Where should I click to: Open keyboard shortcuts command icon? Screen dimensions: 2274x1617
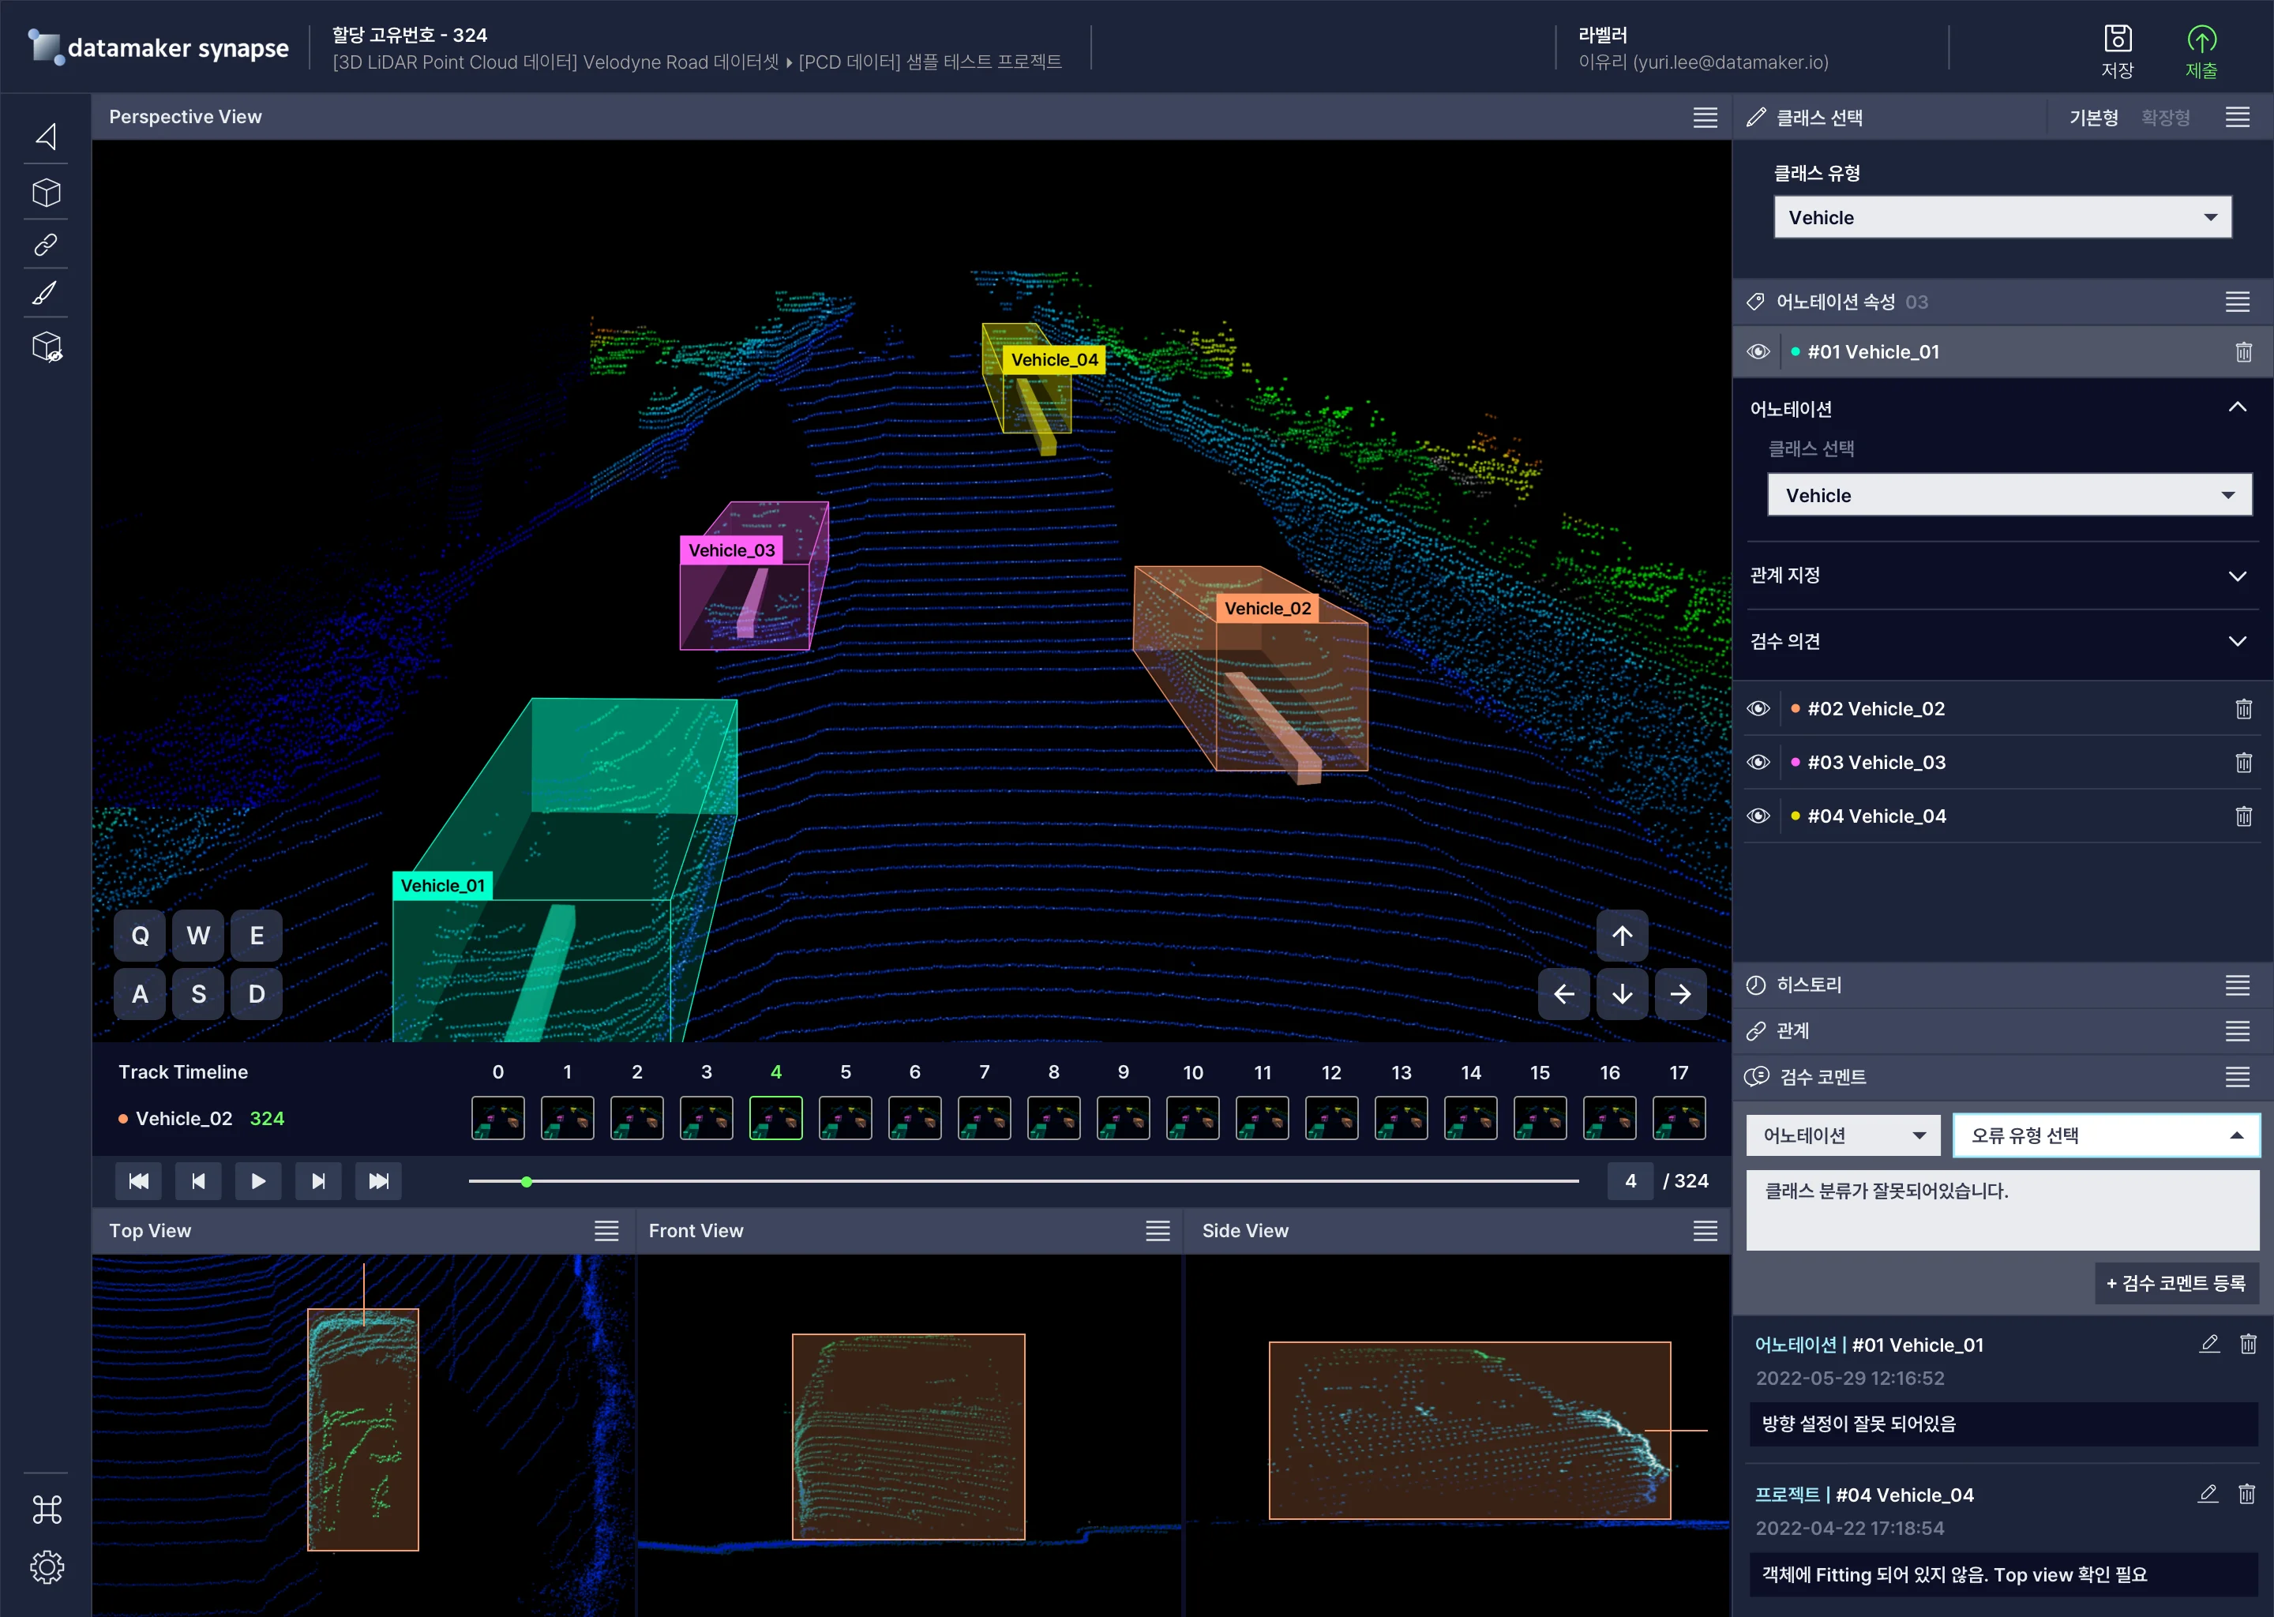click(x=47, y=1510)
